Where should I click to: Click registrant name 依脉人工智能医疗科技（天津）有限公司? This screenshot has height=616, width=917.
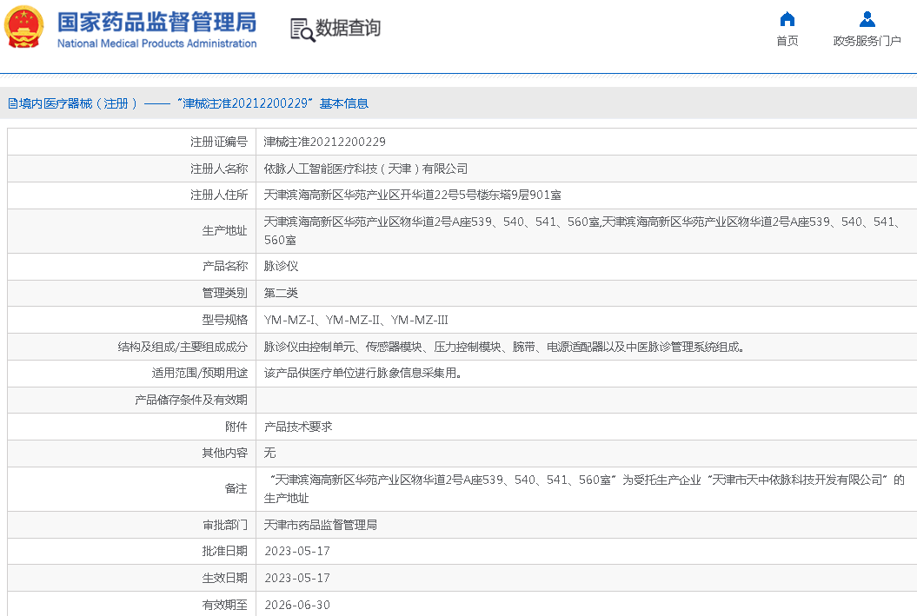(366, 169)
